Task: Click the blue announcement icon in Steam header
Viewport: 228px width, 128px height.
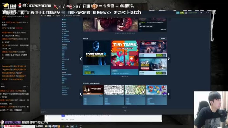Action: [x=178, y=13]
